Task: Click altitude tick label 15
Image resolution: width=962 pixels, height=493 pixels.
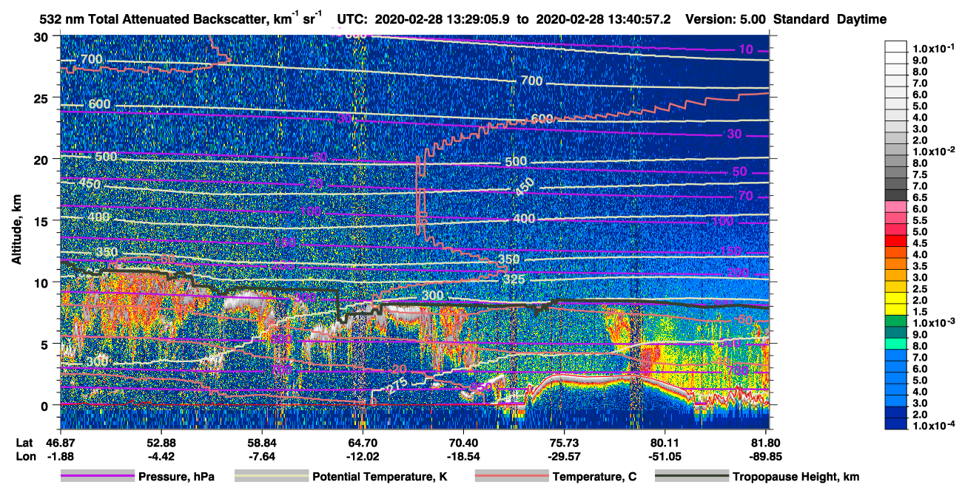Action: click(43, 221)
